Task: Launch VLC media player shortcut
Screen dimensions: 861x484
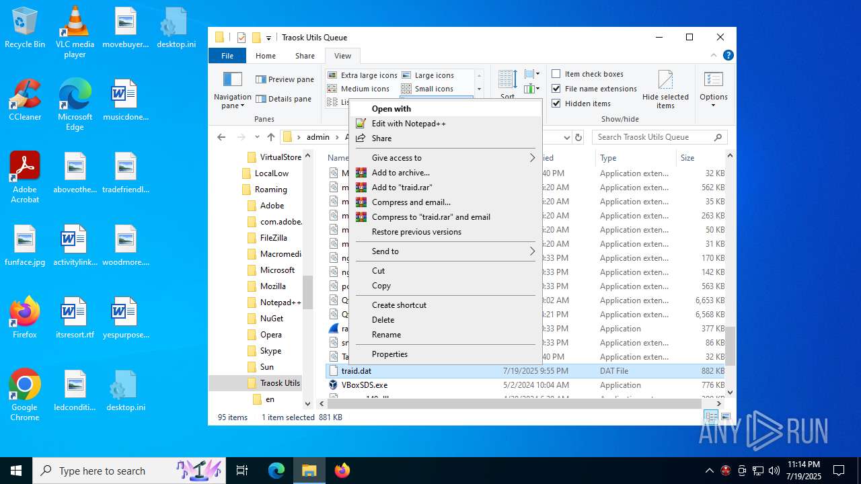Action: click(x=75, y=32)
